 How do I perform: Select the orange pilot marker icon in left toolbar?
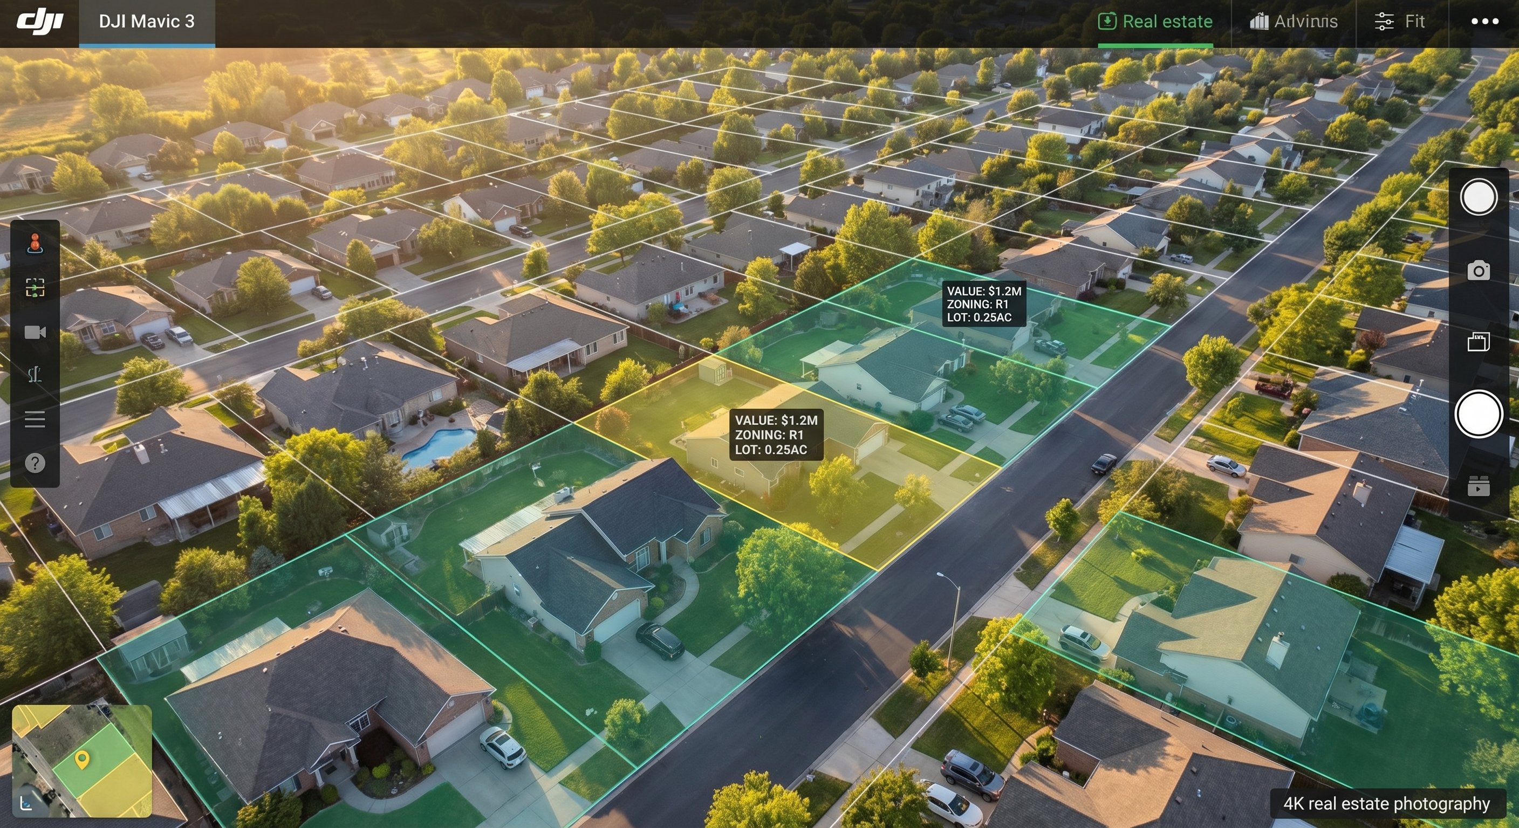[35, 244]
